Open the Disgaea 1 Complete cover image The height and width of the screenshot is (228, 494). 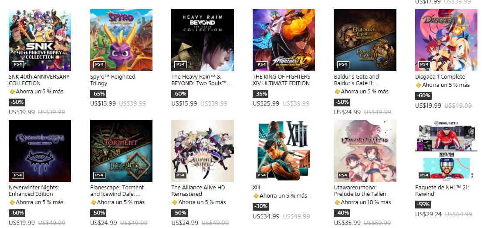[x=446, y=40]
